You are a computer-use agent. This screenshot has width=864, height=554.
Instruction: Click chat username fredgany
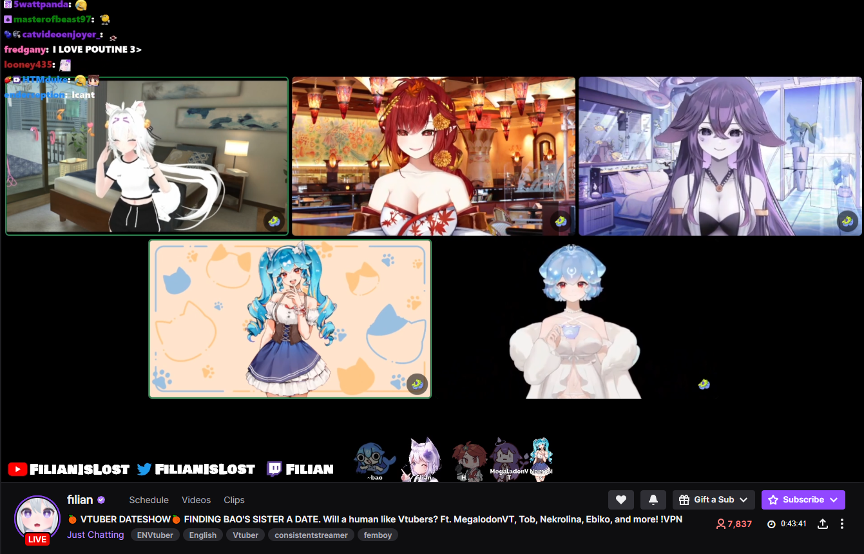26,50
